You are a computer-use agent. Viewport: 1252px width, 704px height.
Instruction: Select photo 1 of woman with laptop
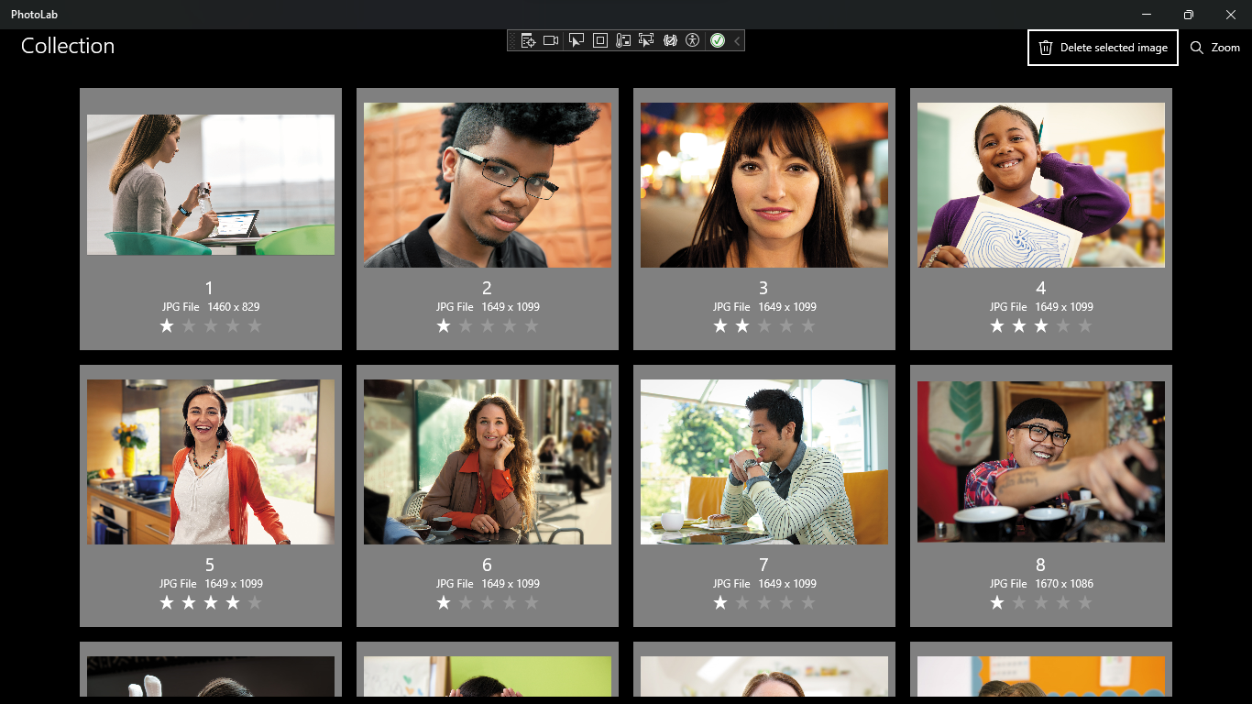pos(211,184)
